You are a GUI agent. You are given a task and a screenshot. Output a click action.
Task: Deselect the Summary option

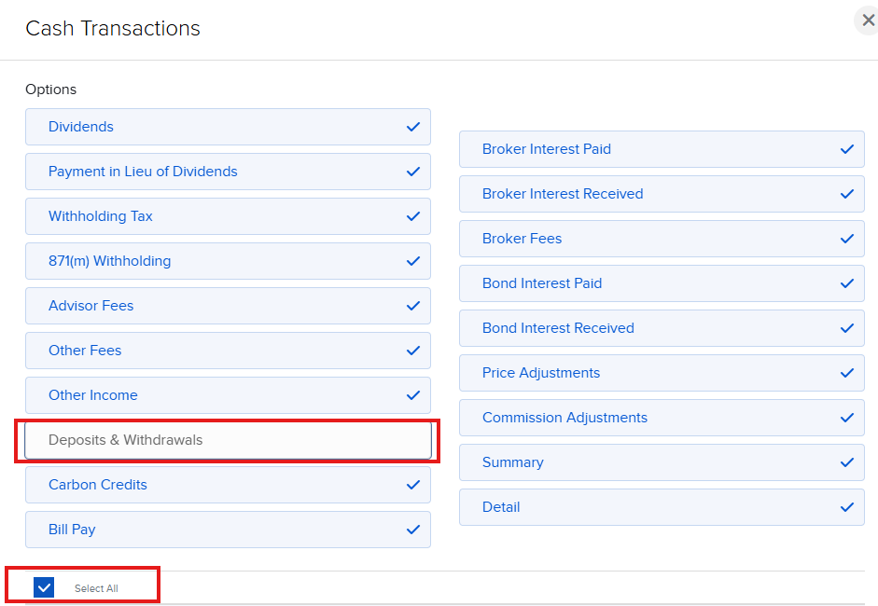pos(662,462)
